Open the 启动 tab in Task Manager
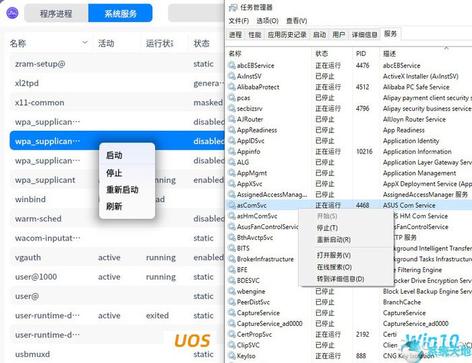The width and height of the screenshot is (472, 363). (320, 35)
